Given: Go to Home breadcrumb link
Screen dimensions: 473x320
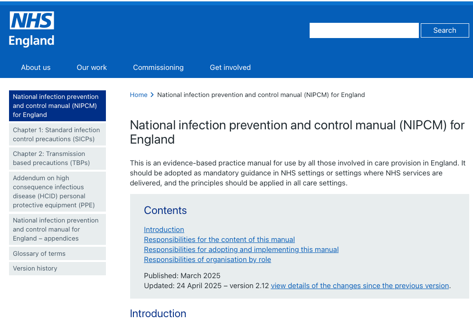Looking at the screenshot, I should (x=139, y=95).
